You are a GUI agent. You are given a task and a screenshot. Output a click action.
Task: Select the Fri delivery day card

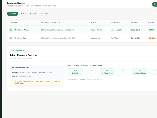(140, 72)
